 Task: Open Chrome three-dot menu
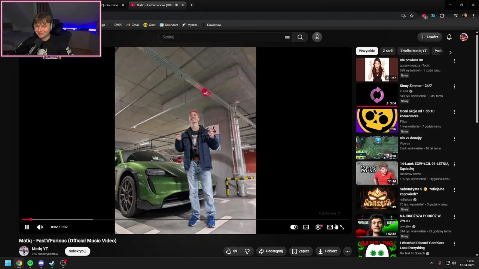(x=473, y=16)
